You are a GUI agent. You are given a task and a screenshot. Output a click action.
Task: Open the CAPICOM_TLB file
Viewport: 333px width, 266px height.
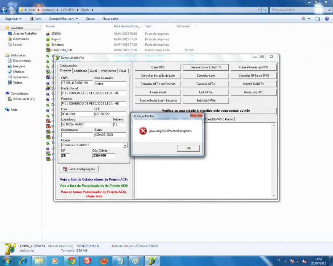coord(62,50)
